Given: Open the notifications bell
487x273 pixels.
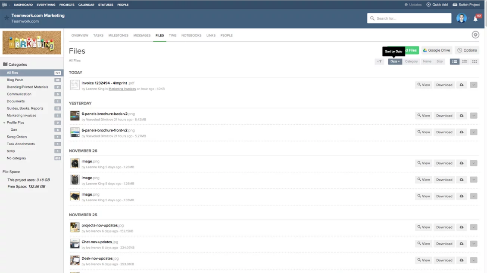Looking at the screenshot, I should coord(476,18).
